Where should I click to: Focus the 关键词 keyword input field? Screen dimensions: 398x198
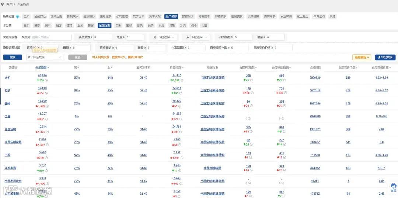pyautogui.click(x=51, y=37)
